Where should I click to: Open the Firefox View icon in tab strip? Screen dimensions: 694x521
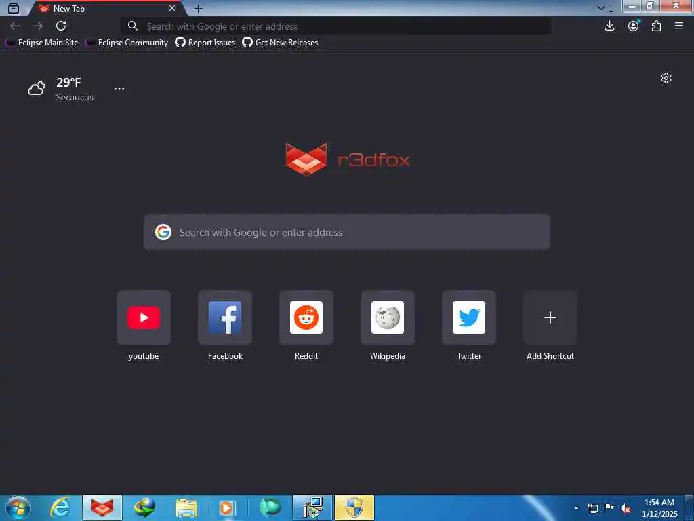click(x=14, y=8)
